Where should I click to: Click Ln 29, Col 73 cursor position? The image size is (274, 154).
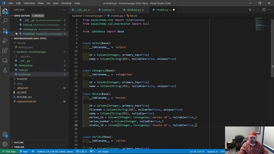pyautogui.click(x=197, y=151)
